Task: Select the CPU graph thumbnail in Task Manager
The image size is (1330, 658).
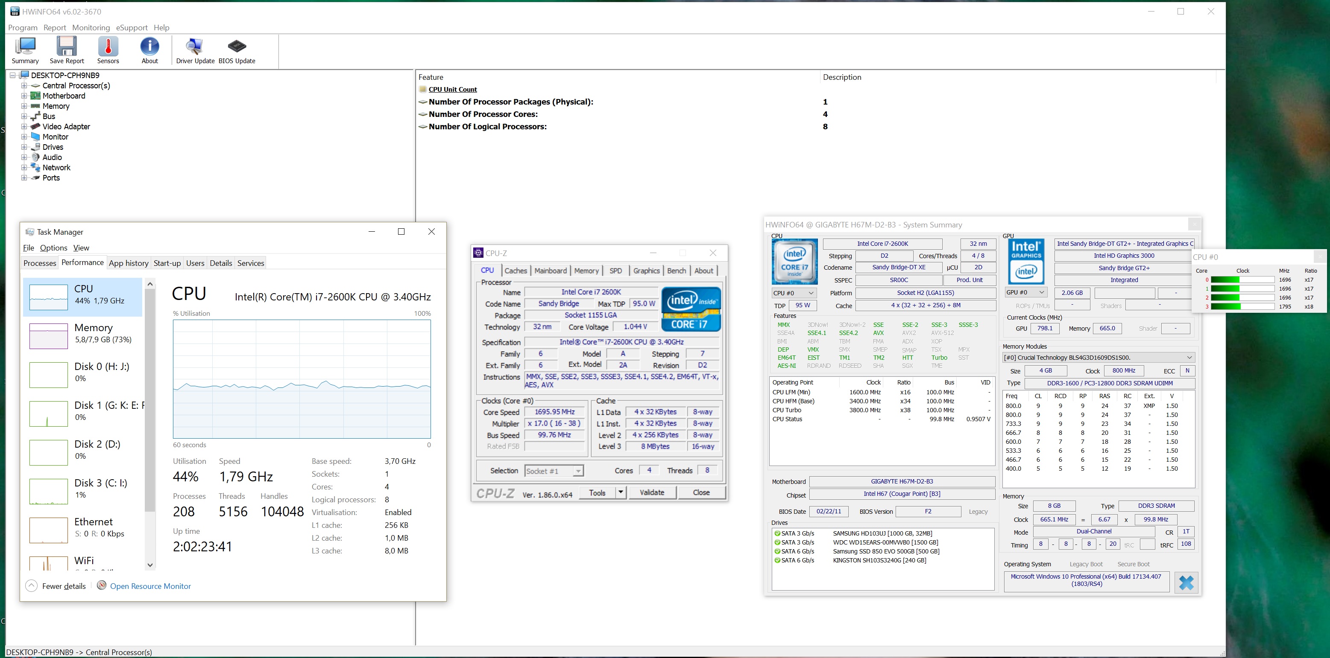Action: point(49,297)
